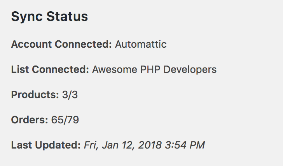Click the word Developers in list name
283x166 pixels.
(x=190, y=70)
